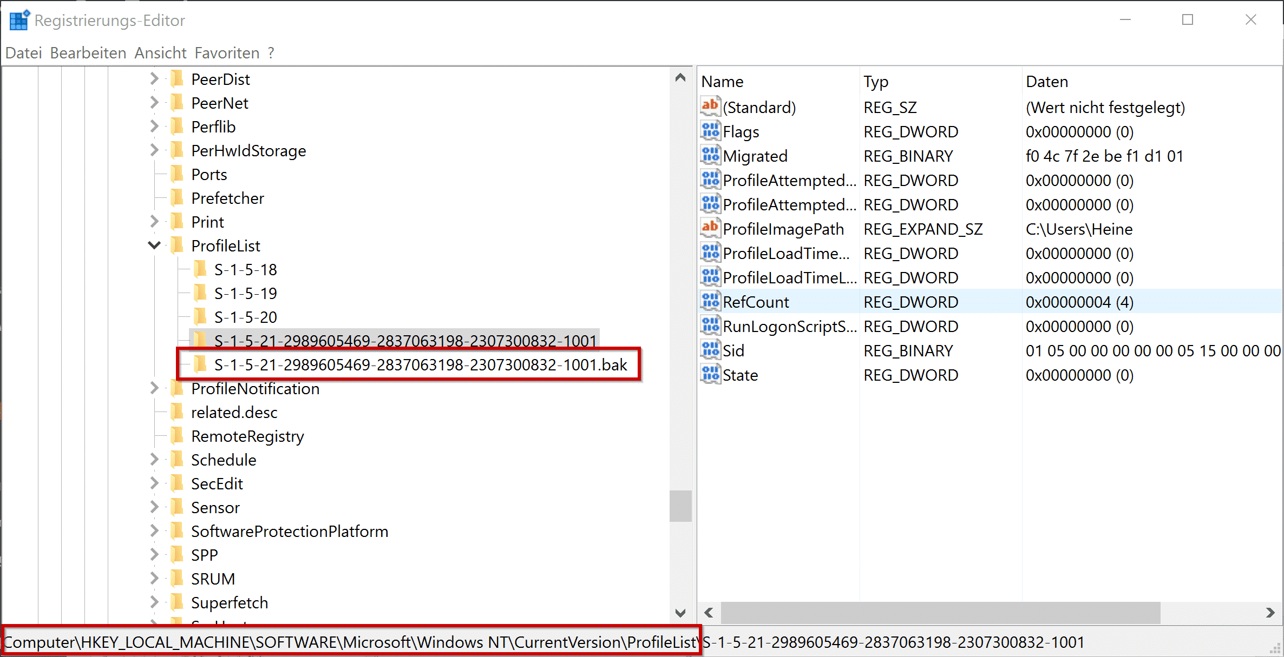Screen dimensions: 1284x657
Task: Expand the Print key
Action: [154, 222]
